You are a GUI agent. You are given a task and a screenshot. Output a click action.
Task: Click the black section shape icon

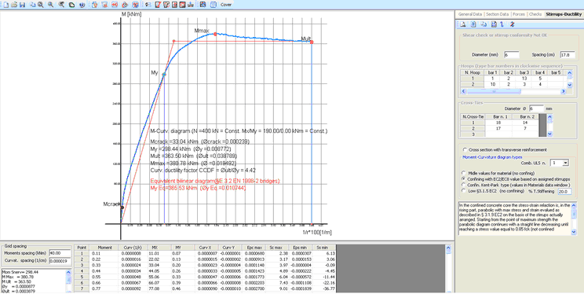[71, 5]
